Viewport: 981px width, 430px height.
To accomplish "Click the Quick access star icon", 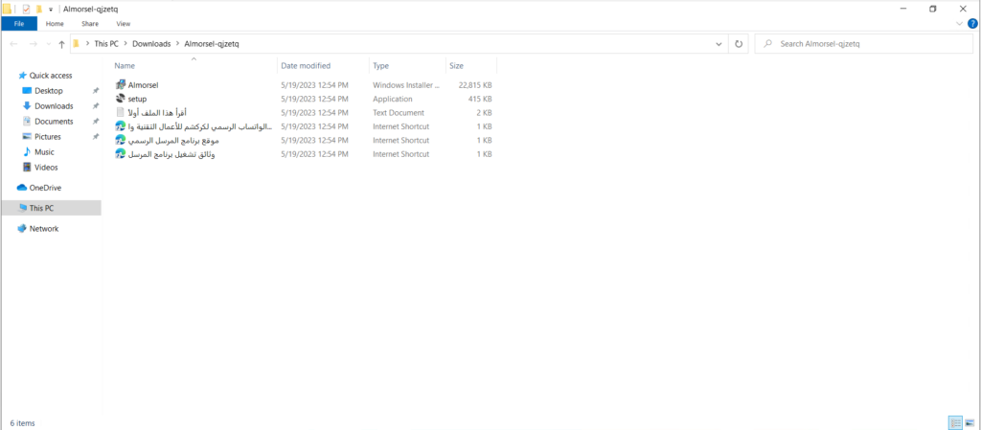I will (23, 76).
